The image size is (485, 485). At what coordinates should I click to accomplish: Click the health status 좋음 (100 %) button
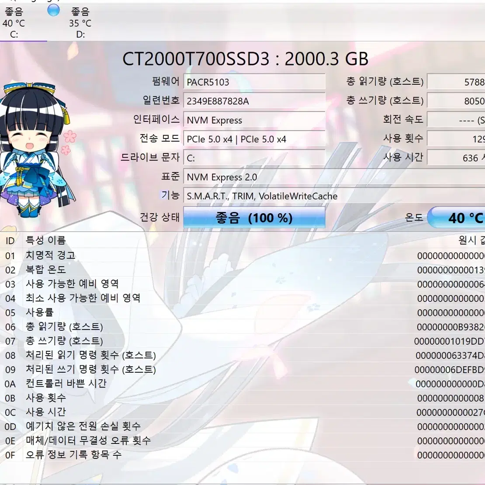(x=254, y=218)
